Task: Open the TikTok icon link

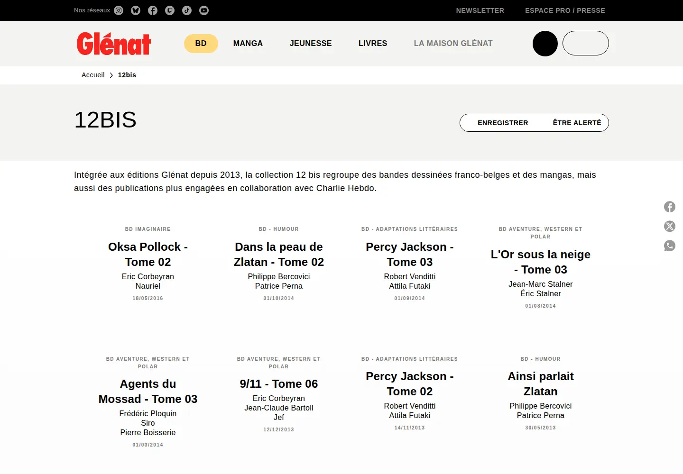Action: [187, 10]
